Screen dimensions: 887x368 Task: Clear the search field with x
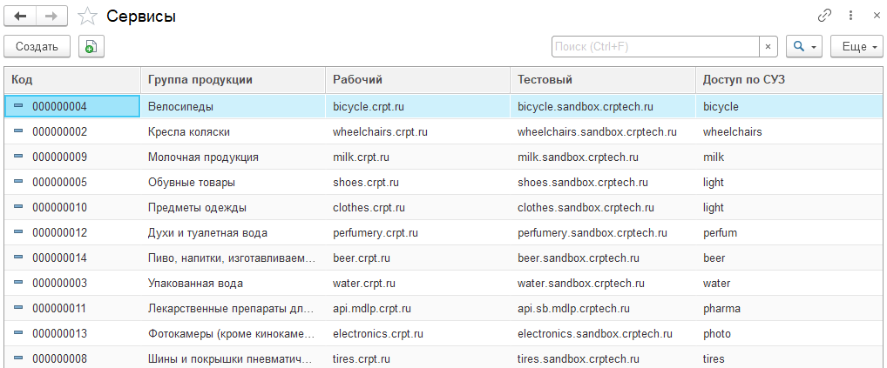768,46
